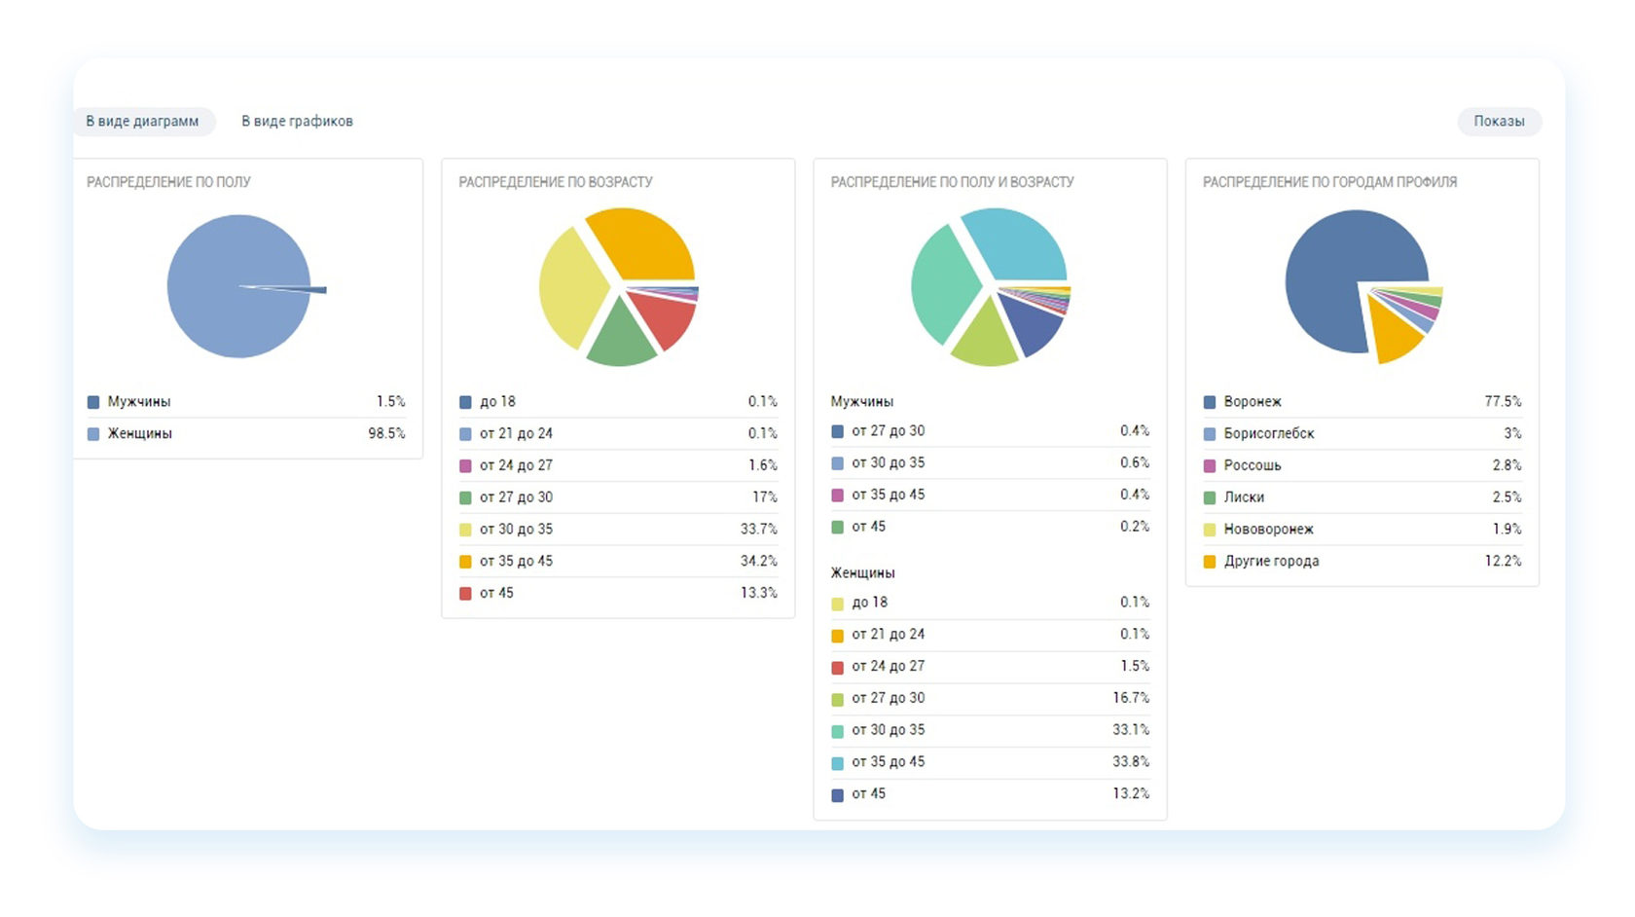Click the gender distribution pie chart
The height and width of the screenshot is (917, 1635).
coord(245,286)
